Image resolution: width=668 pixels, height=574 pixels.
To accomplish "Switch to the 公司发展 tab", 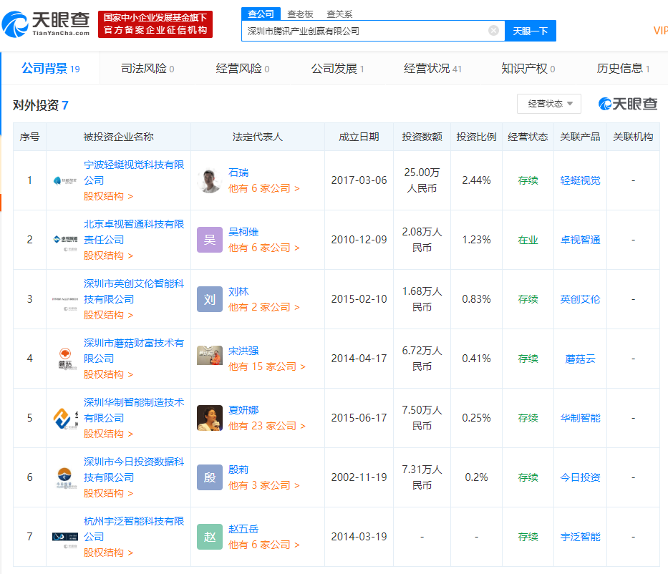I will [337, 69].
